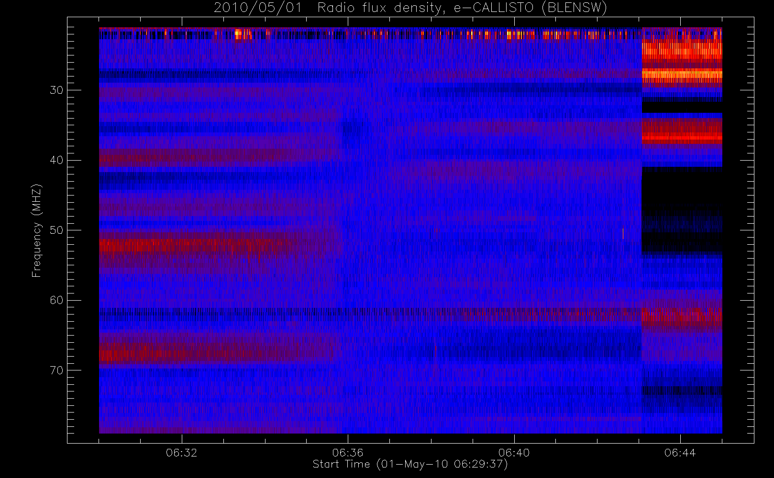Screen dimensions: 774x478
Task: Click the 06:32 time tick label
Action: click(x=182, y=453)
